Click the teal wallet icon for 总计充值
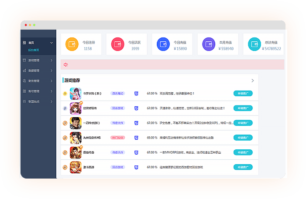Viewport: 306px width, 199px height. pos(254,44)
